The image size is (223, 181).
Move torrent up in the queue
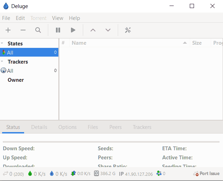pyautogui.click(x=93, y=30)
